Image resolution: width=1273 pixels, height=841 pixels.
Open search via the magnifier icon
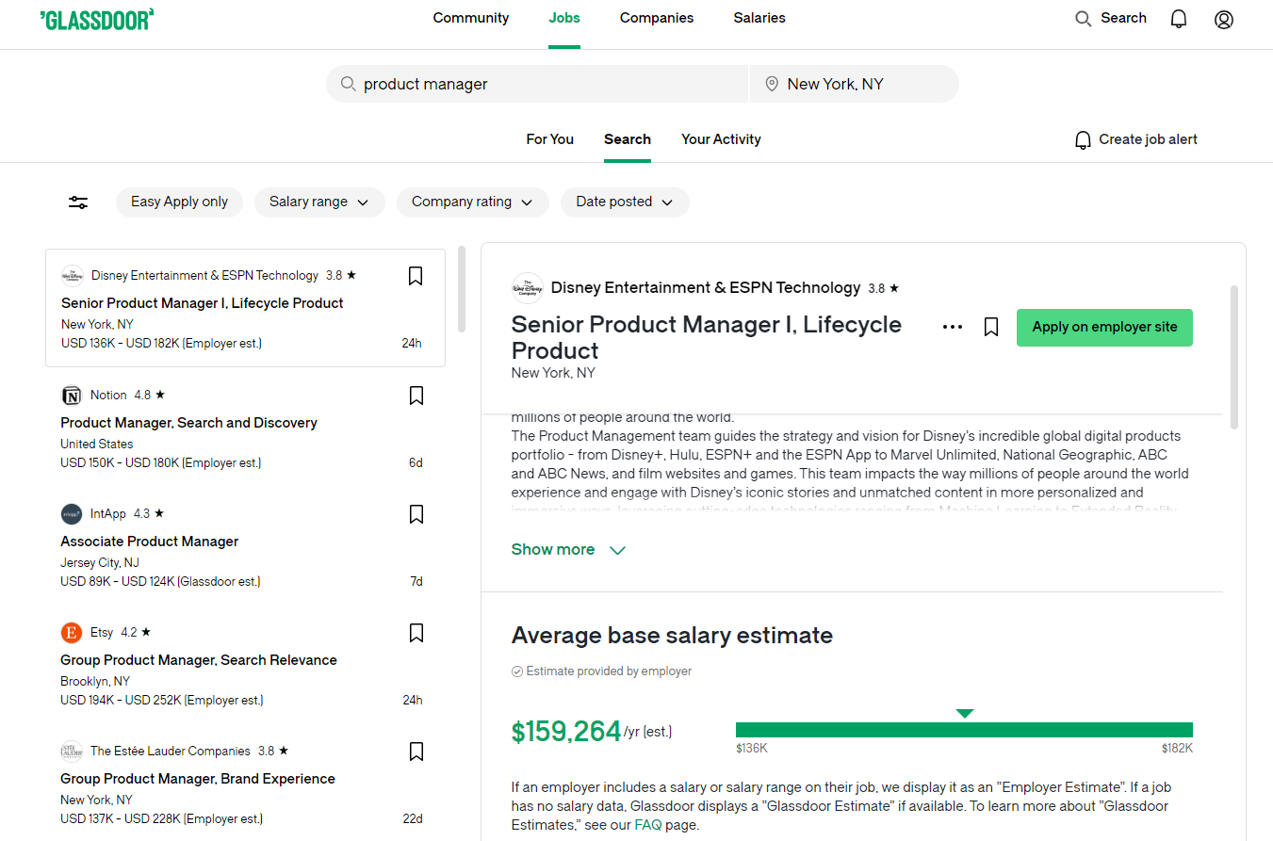(1082, 18)
